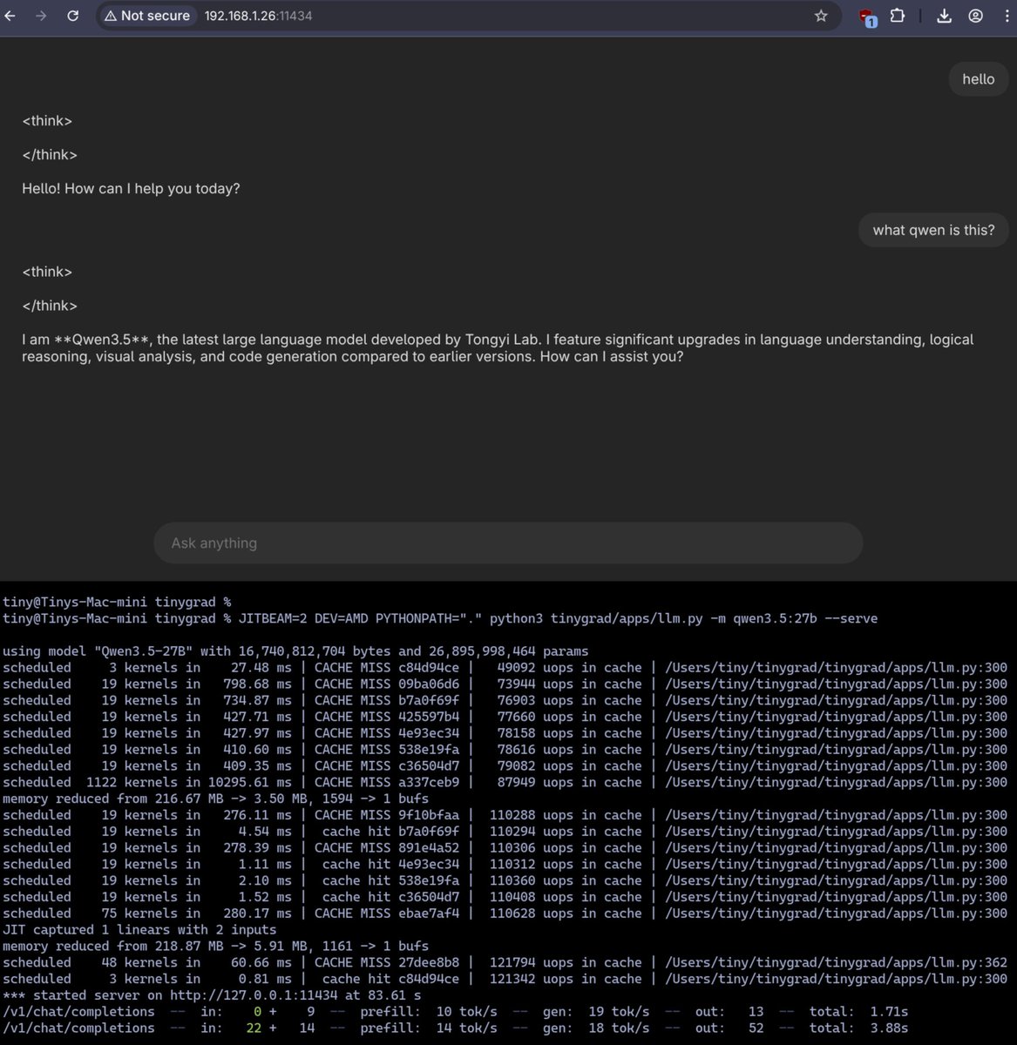
Task: Click the 'using model "Qwen3.5-27B"' terminal line
Action: 295,651
